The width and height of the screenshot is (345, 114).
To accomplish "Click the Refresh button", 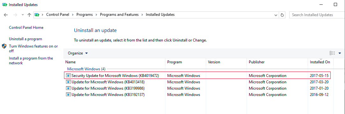I will click(x=282, y=15).
